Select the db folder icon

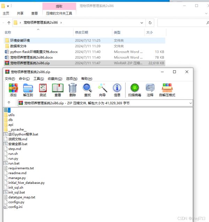(6, 120)
